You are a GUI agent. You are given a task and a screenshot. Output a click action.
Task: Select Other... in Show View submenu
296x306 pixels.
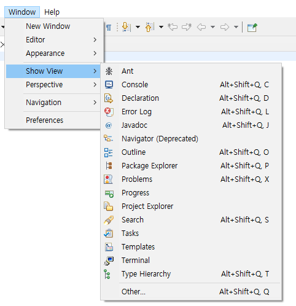coord(192,291)
